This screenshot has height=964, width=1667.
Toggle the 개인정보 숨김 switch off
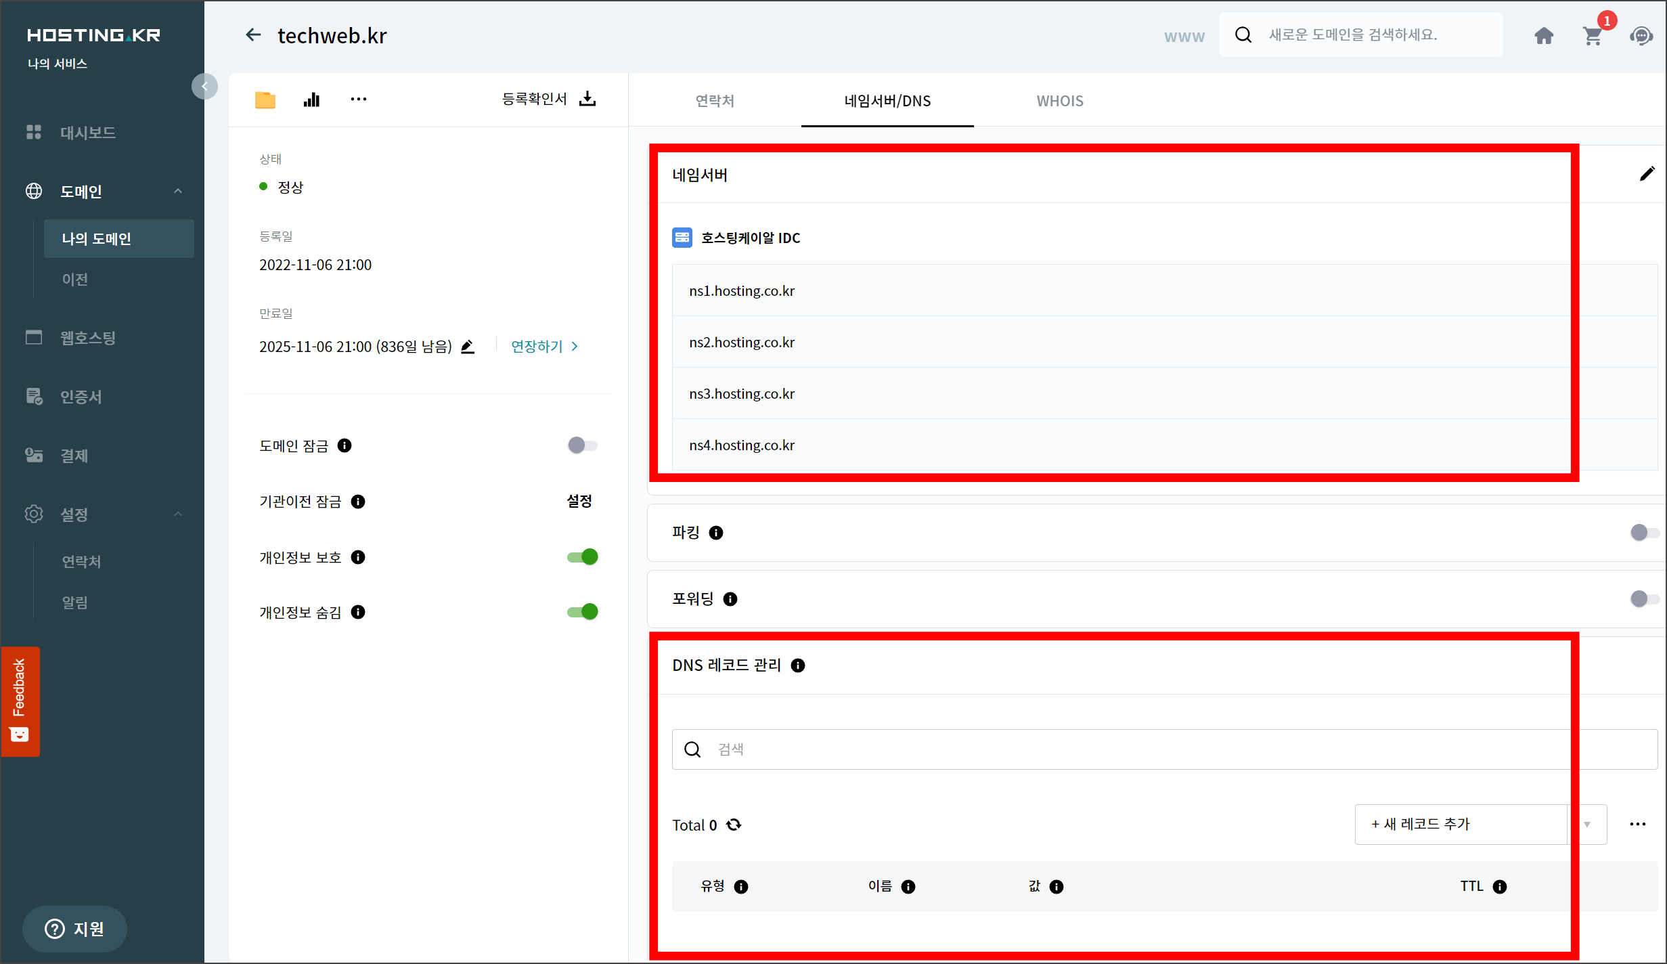click(583, 612)
